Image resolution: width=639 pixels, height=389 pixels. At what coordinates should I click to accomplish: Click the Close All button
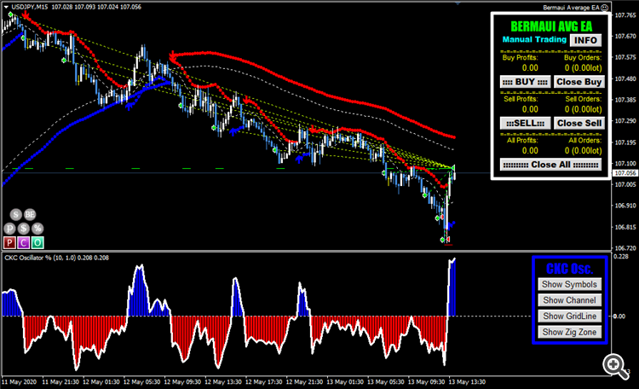(551, 165)
